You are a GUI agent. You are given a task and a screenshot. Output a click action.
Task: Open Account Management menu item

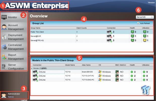click(14, 27)
